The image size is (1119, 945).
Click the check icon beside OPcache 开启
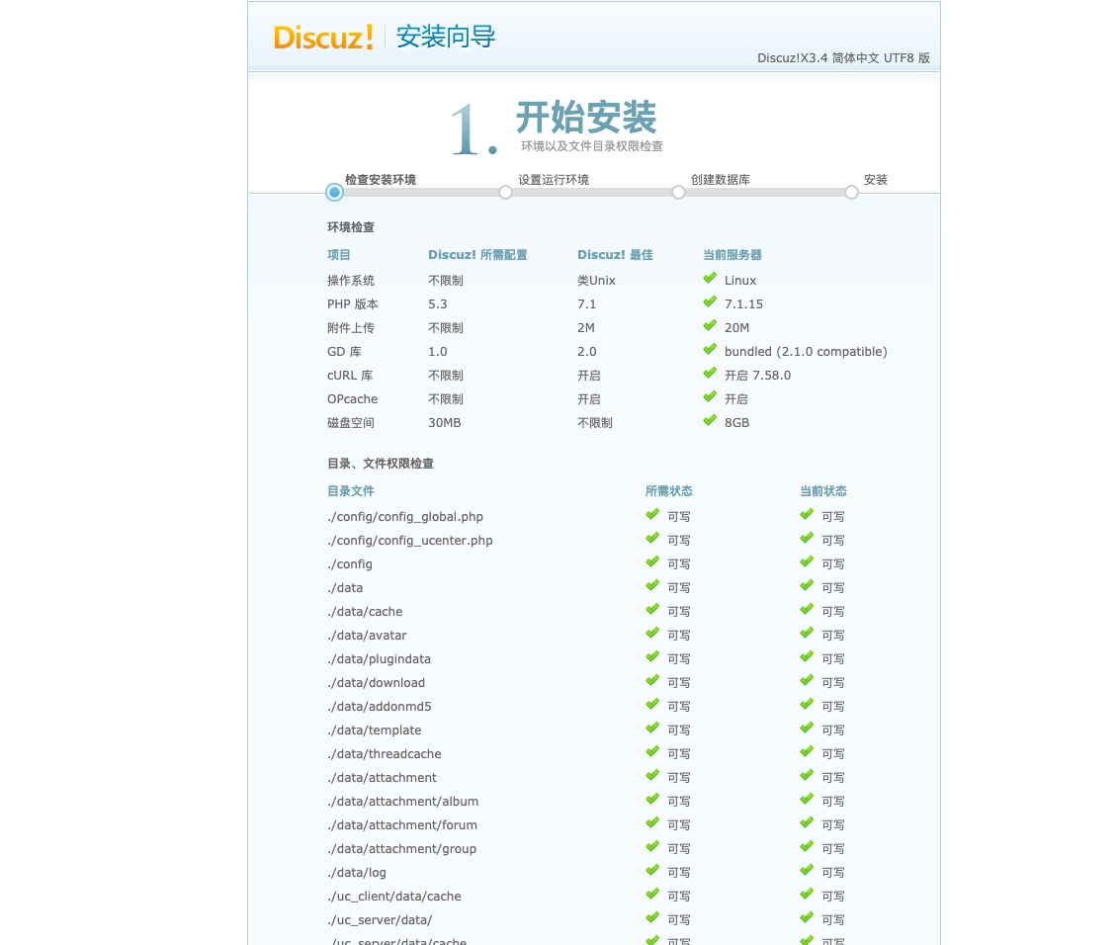coord(710,396)
